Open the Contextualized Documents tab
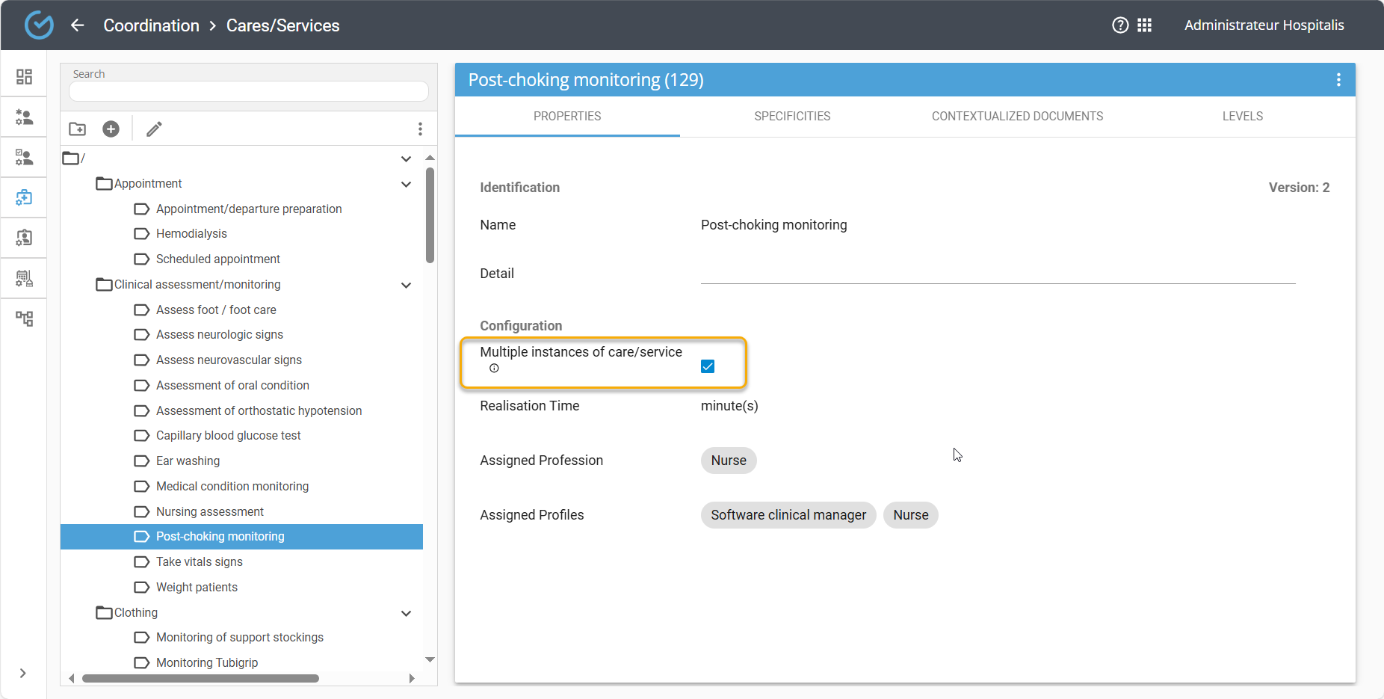This screenshot has height=699, width=1384. 1017,117
